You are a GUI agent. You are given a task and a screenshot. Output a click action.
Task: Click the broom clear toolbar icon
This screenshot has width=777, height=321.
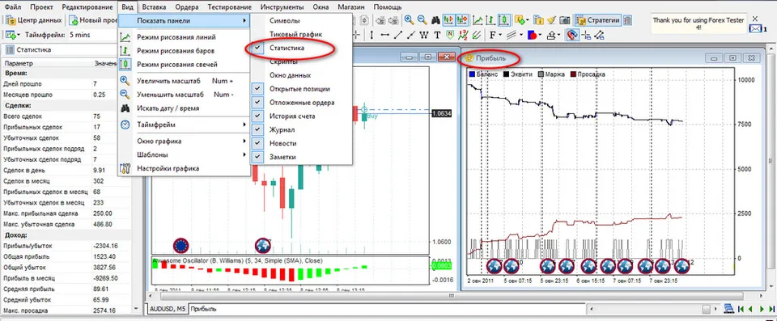click(x=551, y=20)
